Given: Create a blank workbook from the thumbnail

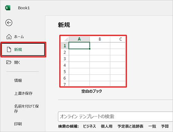Looking at the screenshot, I should tap(93, 61).
